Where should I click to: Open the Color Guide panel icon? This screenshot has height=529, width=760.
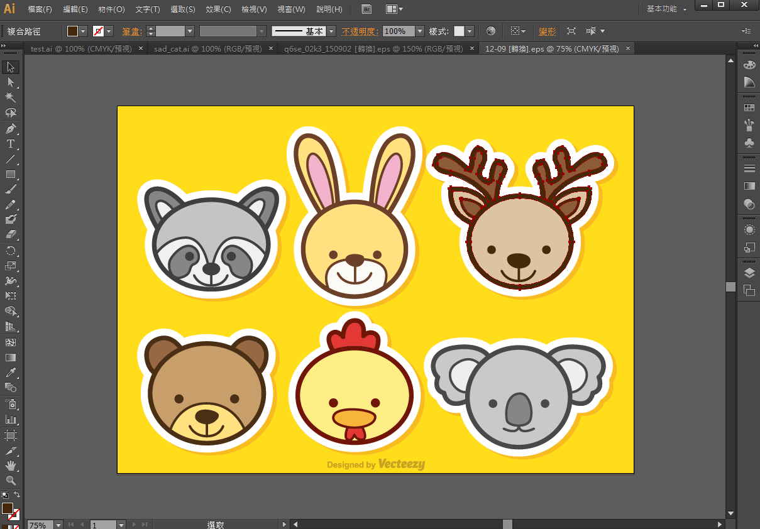[x=749, y=82]
